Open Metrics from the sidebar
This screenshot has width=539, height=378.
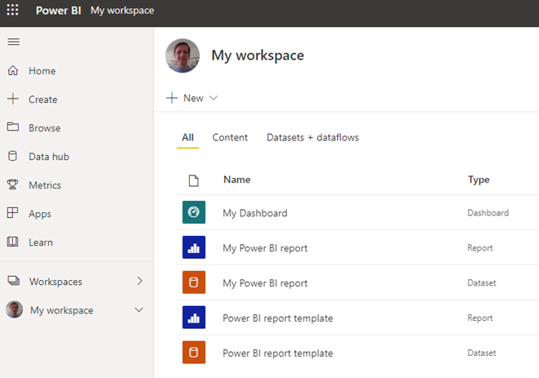tap(45, 185)
